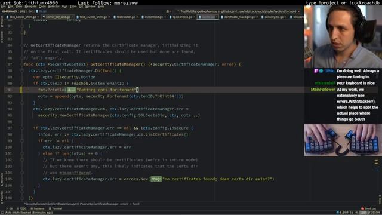The height and width of the screenshot is (215, 382).
Task: Collapse the if-block fold at line 97
Action: click(22, 128)
